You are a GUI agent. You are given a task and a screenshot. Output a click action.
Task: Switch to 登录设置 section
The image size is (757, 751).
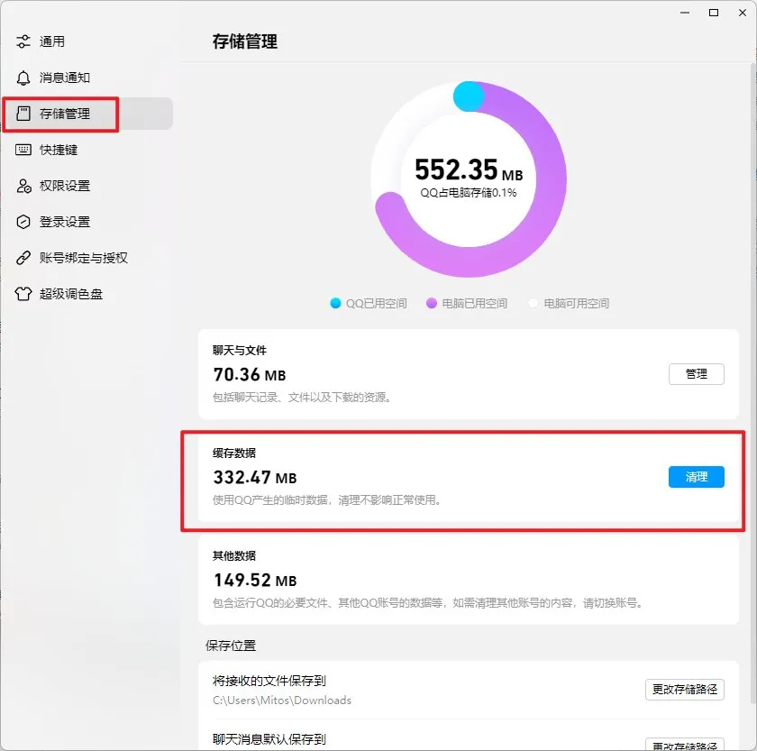tap(88, 222)
